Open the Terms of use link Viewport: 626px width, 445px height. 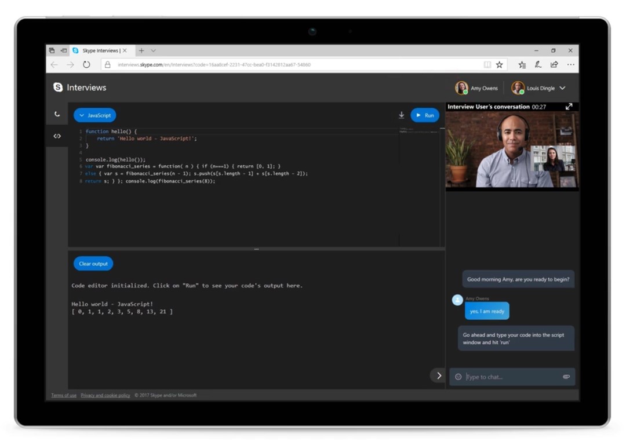64,395
